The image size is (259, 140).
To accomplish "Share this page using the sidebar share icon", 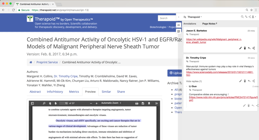I will [250, 17].
